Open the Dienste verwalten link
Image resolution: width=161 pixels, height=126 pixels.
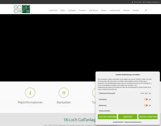click(x=104, y=111)
